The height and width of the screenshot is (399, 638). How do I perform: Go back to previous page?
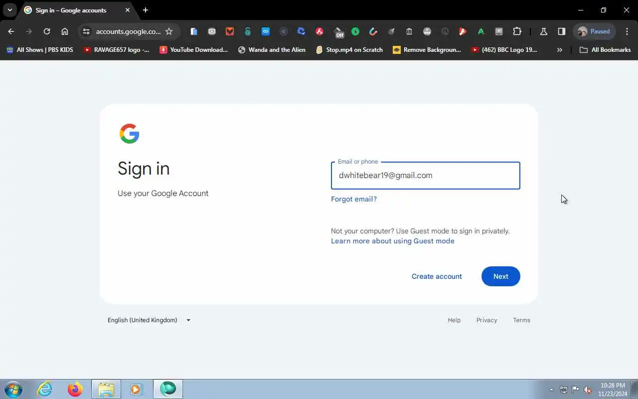pos(11,31)
